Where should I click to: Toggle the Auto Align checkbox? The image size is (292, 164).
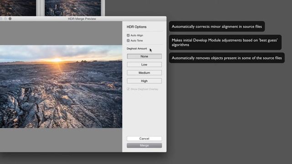pyautogui.click(x=128, y=36)
